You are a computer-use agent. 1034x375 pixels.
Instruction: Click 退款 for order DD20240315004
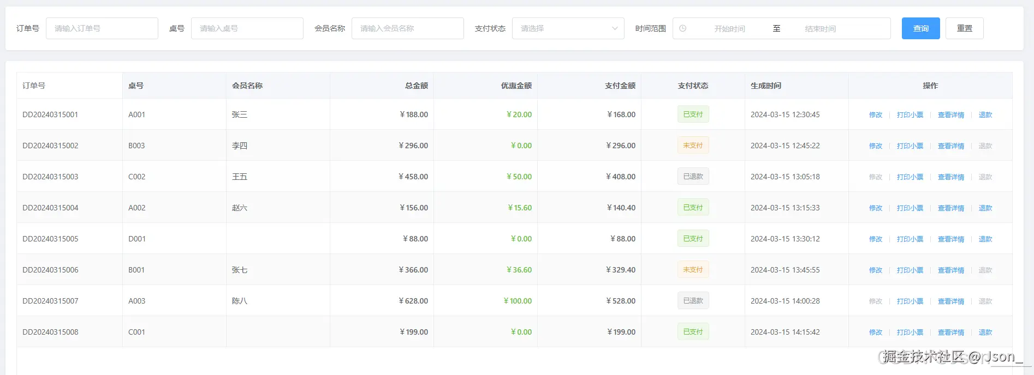tap(985, 208)
